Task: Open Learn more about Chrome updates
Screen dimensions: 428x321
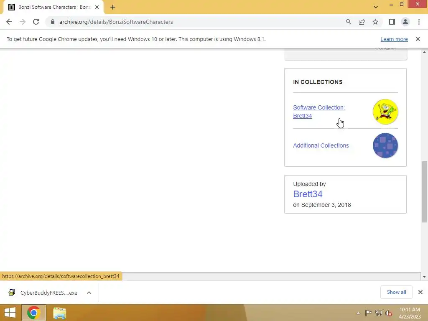Action: click(x=394, y=39)
